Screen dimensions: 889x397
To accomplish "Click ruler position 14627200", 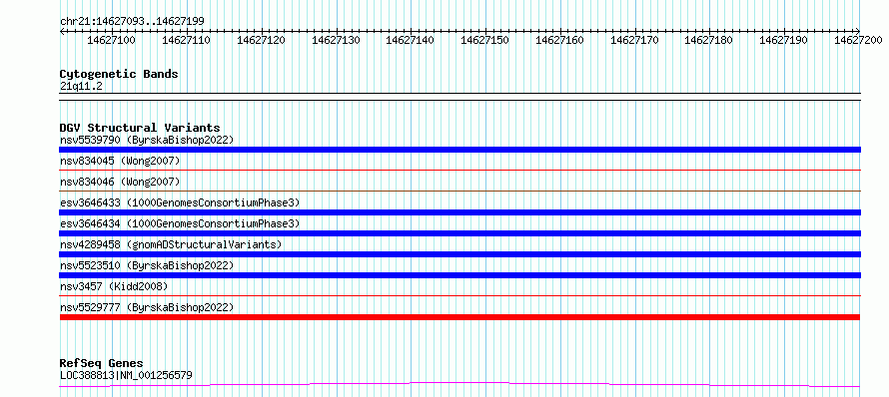I will pos(858,40).
